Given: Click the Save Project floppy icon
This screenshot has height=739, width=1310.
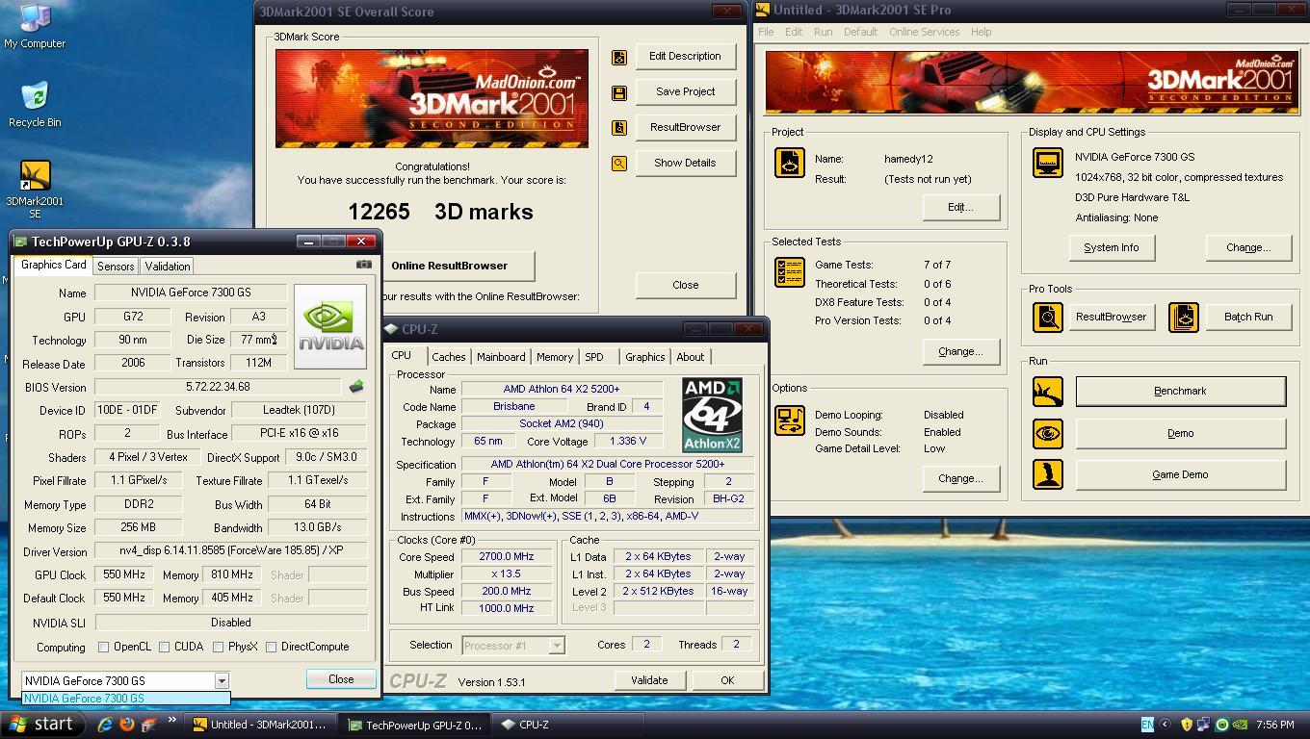Looking at the screenshot, I should point(619,92).
